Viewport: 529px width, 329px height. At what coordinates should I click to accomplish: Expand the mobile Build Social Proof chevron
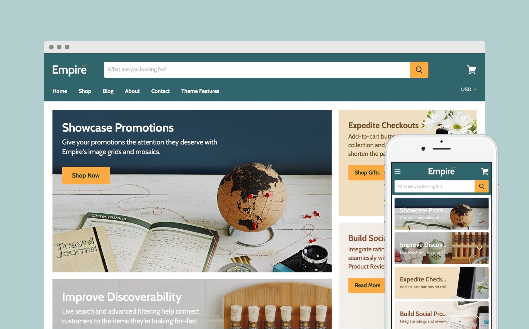coord(479,318)
